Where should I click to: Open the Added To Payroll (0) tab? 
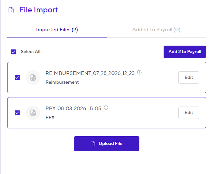tap(156, 30)
